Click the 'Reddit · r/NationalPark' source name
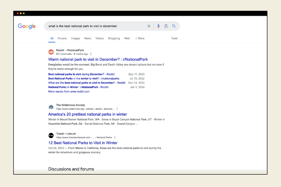This screenshot has height=187, width=281. click(x=70, y=50)
